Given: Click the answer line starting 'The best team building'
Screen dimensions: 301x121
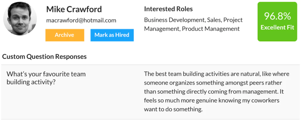Looking at the screenshot, I should pyautogui.click(x=217, y=74).
